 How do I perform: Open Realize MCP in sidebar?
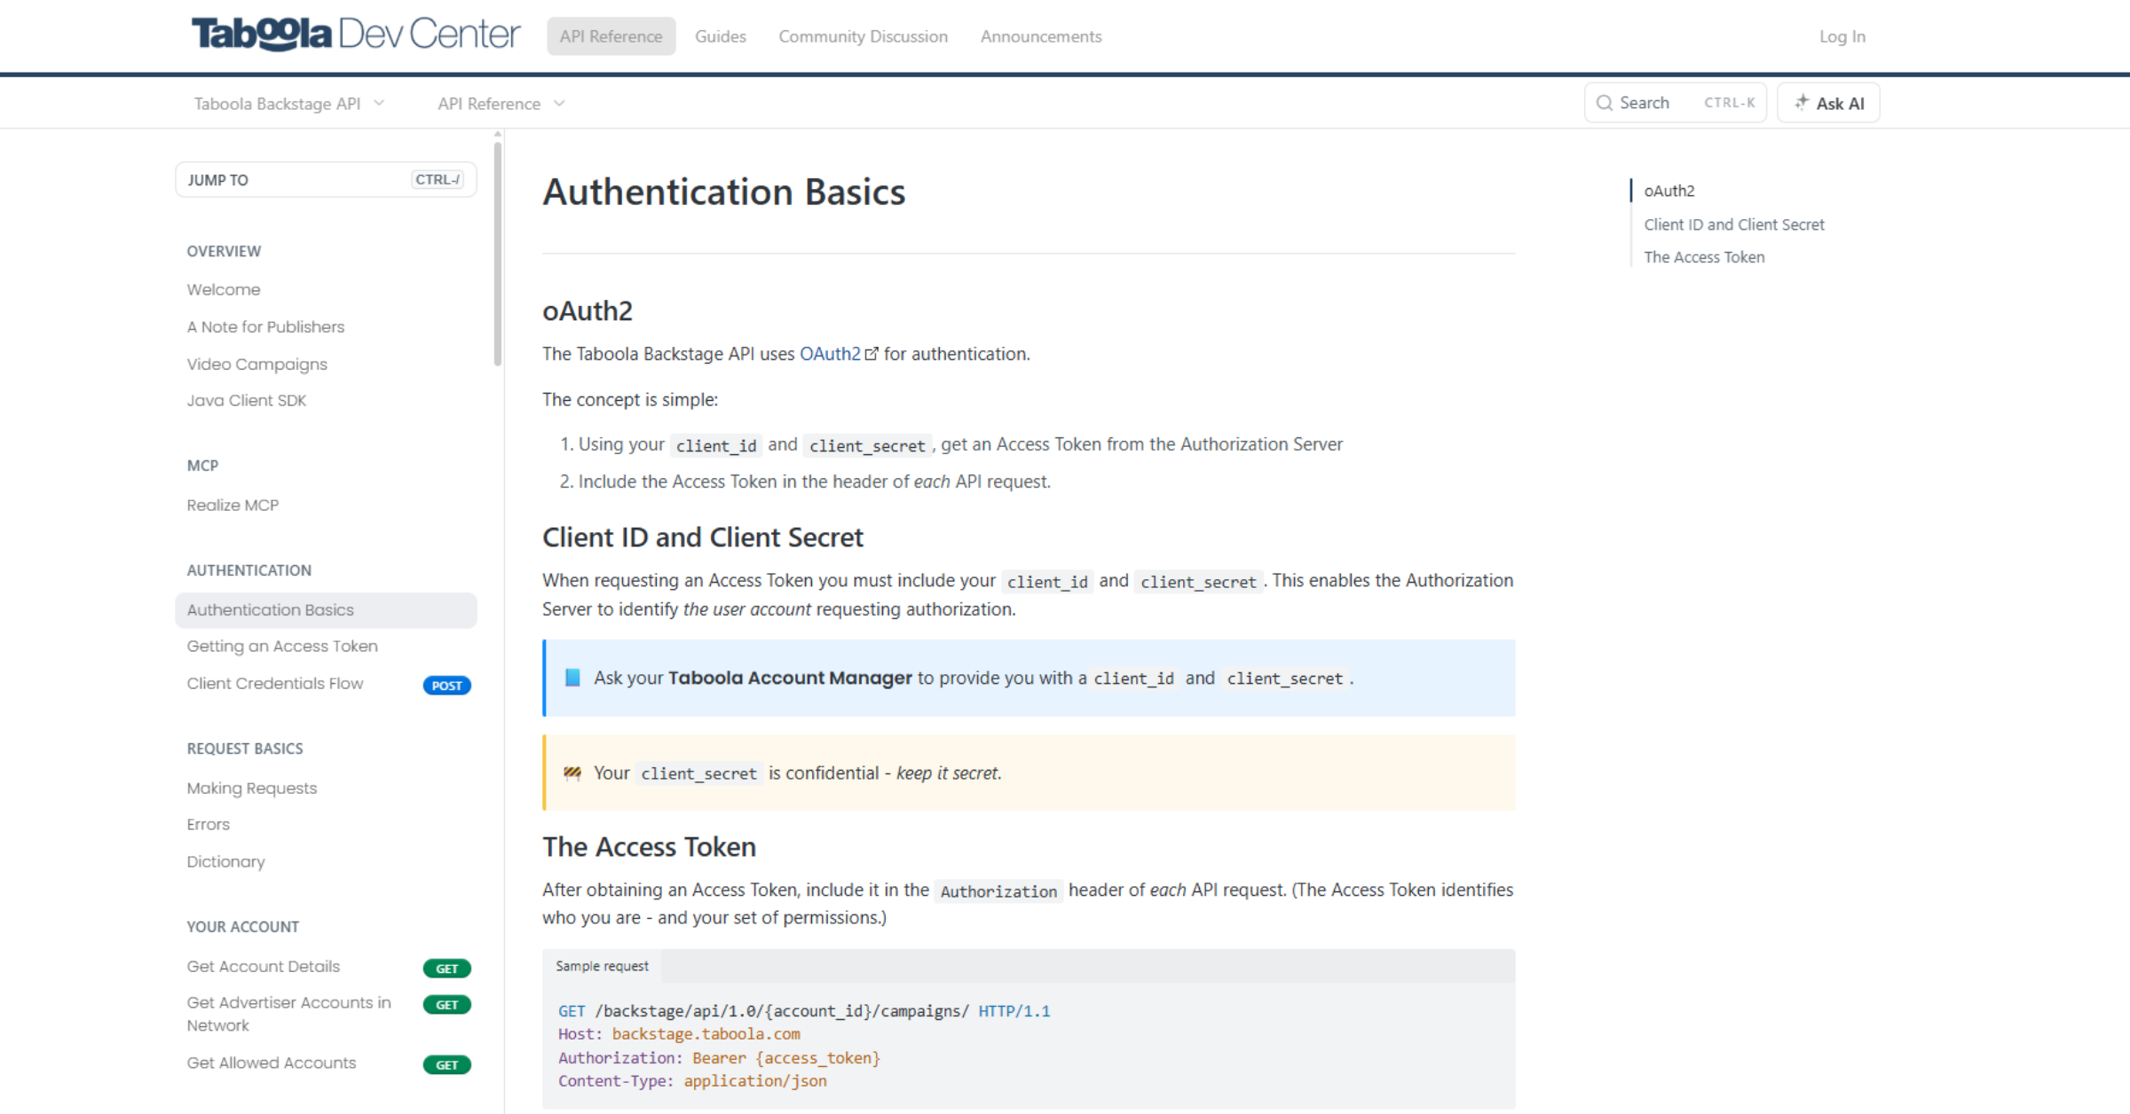coord(233,506)
